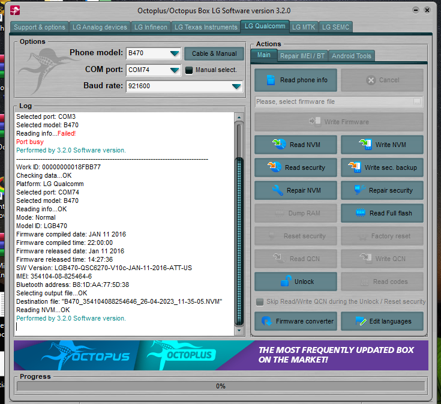Viewport: 441px width, 404px height.
Task: Click the Read NVM icon
Action: coord(279,145)
